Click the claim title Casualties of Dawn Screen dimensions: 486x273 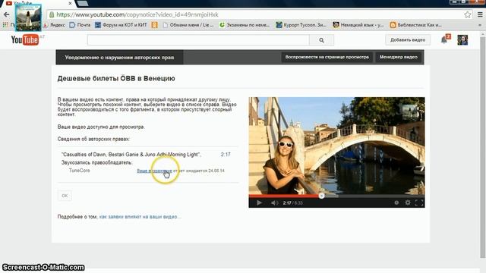[x=131, y=155]
